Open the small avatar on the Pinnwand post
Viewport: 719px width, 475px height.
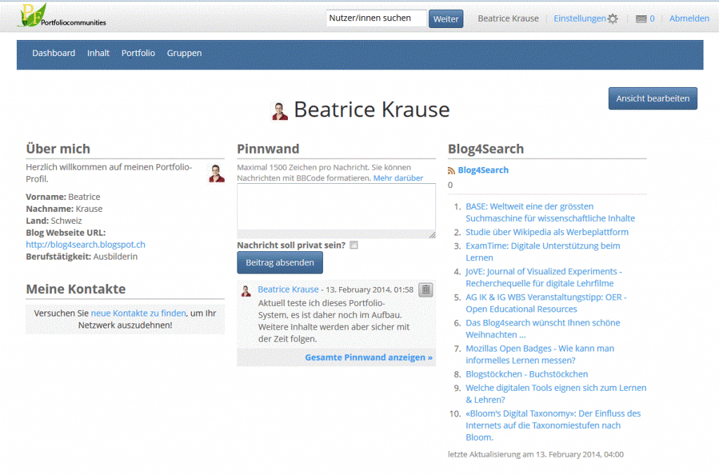pos(246,291)
